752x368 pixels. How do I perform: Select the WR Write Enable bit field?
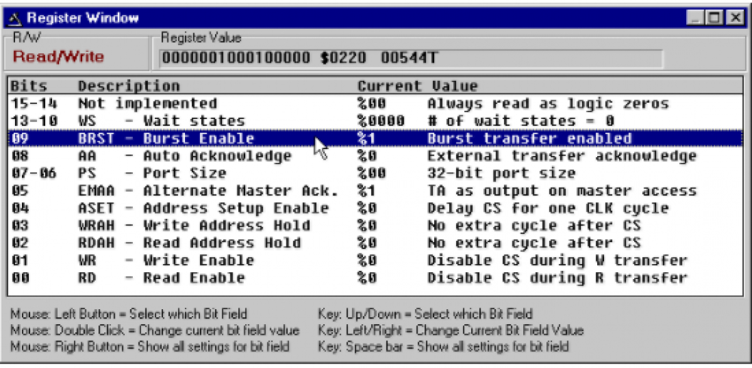(x=166, y=260)
